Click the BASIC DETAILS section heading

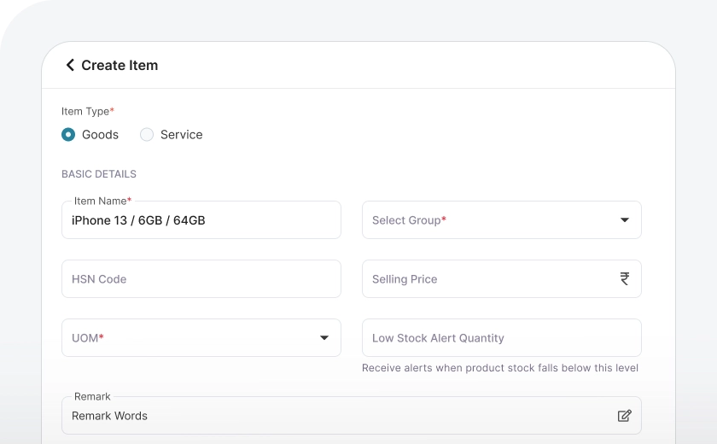coord(99,174)
